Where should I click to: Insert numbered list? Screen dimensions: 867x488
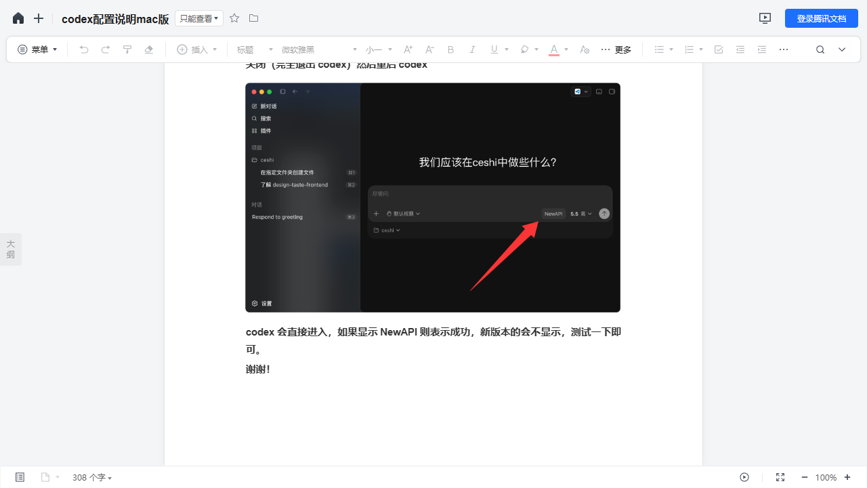689,49
